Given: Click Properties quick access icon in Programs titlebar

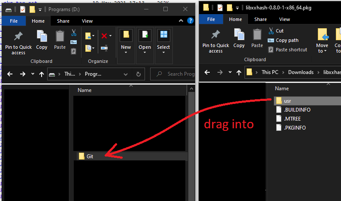Looking at the screenshot, I should (x=23, y=9).
